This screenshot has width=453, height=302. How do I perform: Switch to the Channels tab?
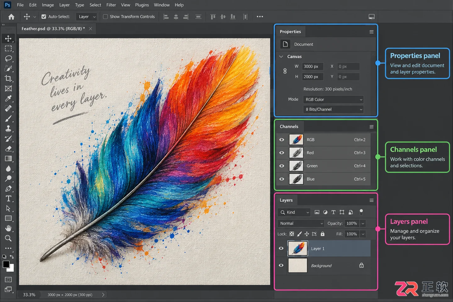coord(289,126)
